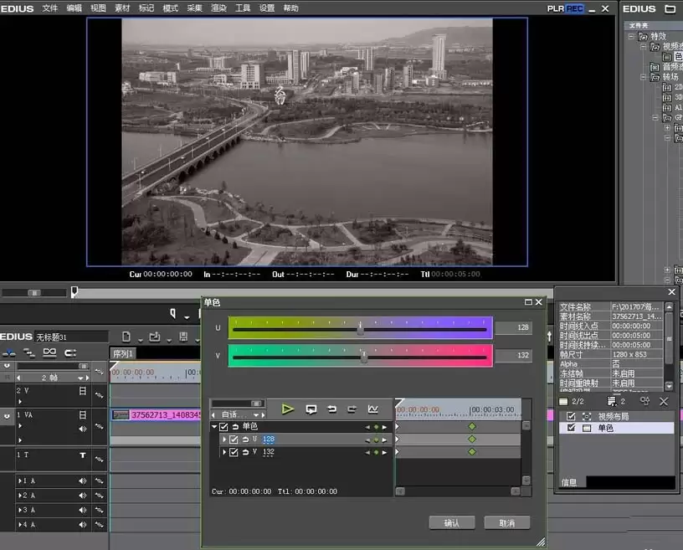Toggle the U parameter checkbox
The height and width of the screenshot is (550, 683).
coord(234,439)
